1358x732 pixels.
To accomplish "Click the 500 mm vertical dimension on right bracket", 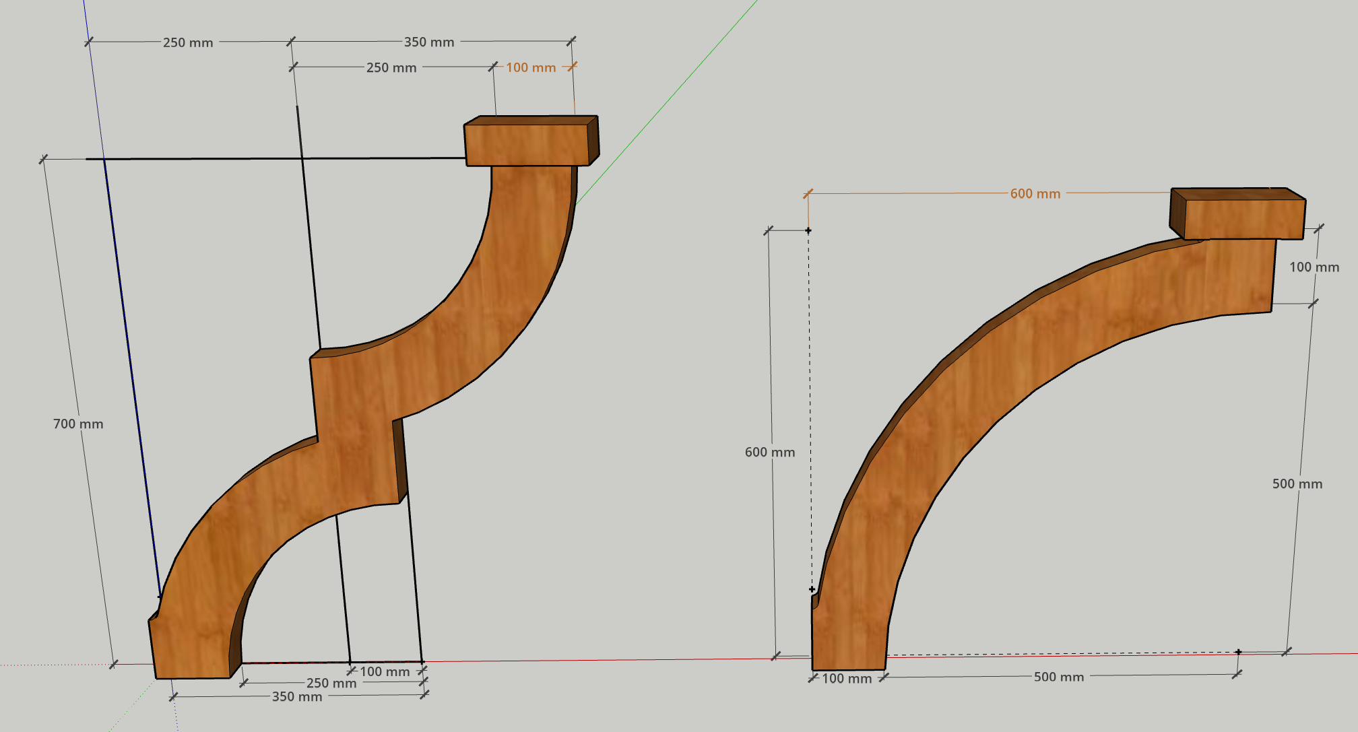I will [1297, 484].
